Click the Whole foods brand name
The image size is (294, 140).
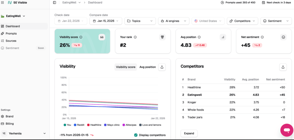pyautogui.click(x=196, y=110)
